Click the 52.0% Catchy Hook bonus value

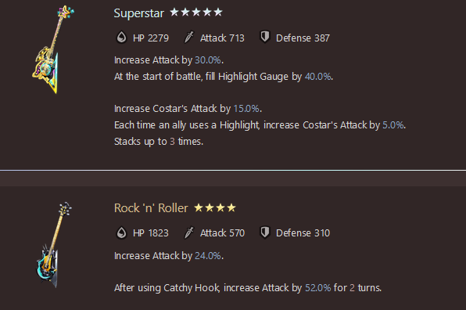click(x=317, y=287)
